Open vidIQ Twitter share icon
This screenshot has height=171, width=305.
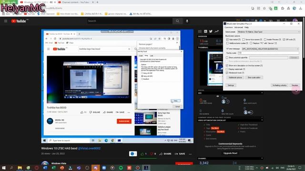click(x=211, y=31)
